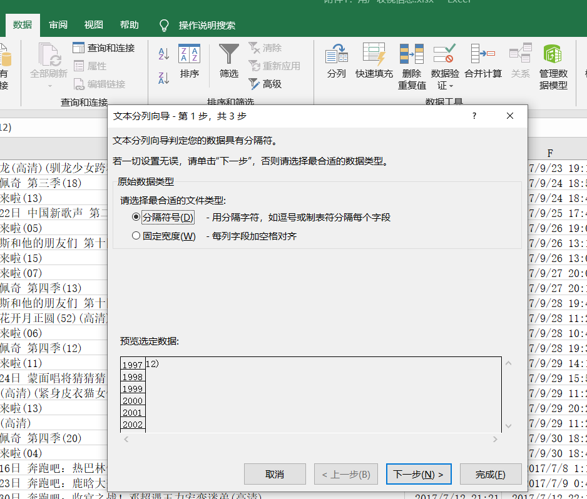Open the View (视图) ribbon tab
The height and width of the screenshot is (499, 587).
(94, 25)
